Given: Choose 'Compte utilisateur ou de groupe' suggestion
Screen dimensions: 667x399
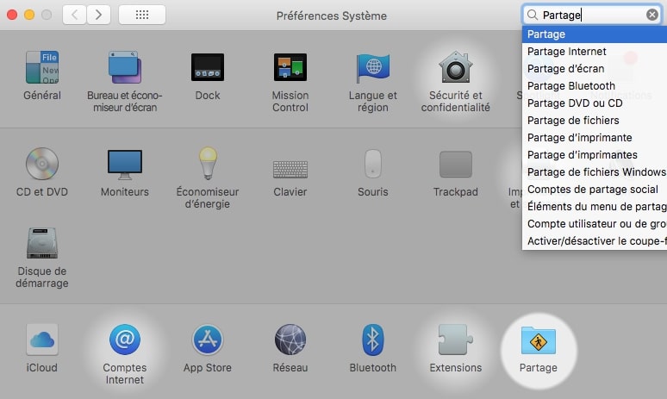Looking at the screenshot, I should click(x=595, y=224).
